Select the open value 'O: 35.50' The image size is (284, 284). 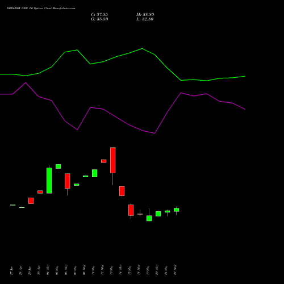coord(99,19)
